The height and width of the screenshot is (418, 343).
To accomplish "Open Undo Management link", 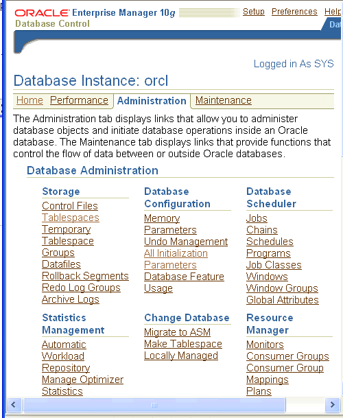I will pos(186,242).
